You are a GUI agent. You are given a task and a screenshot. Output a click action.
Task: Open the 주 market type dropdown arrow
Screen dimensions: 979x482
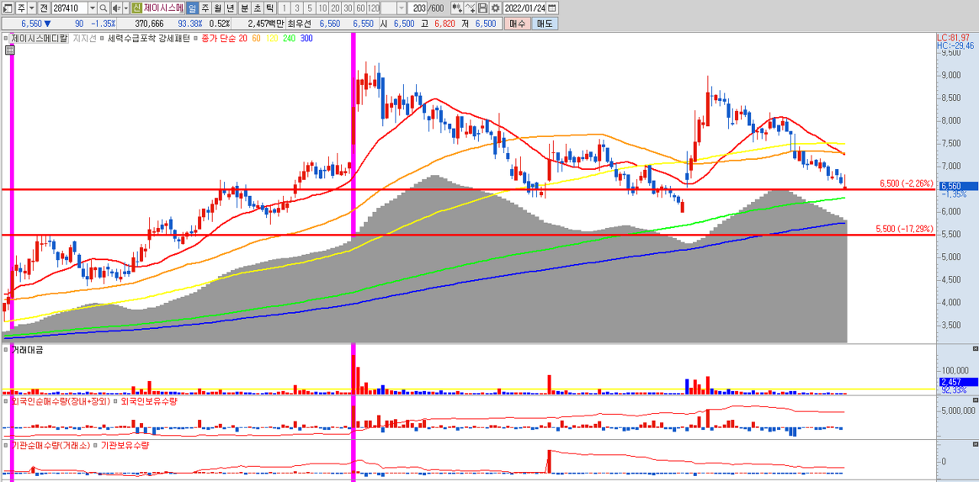tap(31, 8)
